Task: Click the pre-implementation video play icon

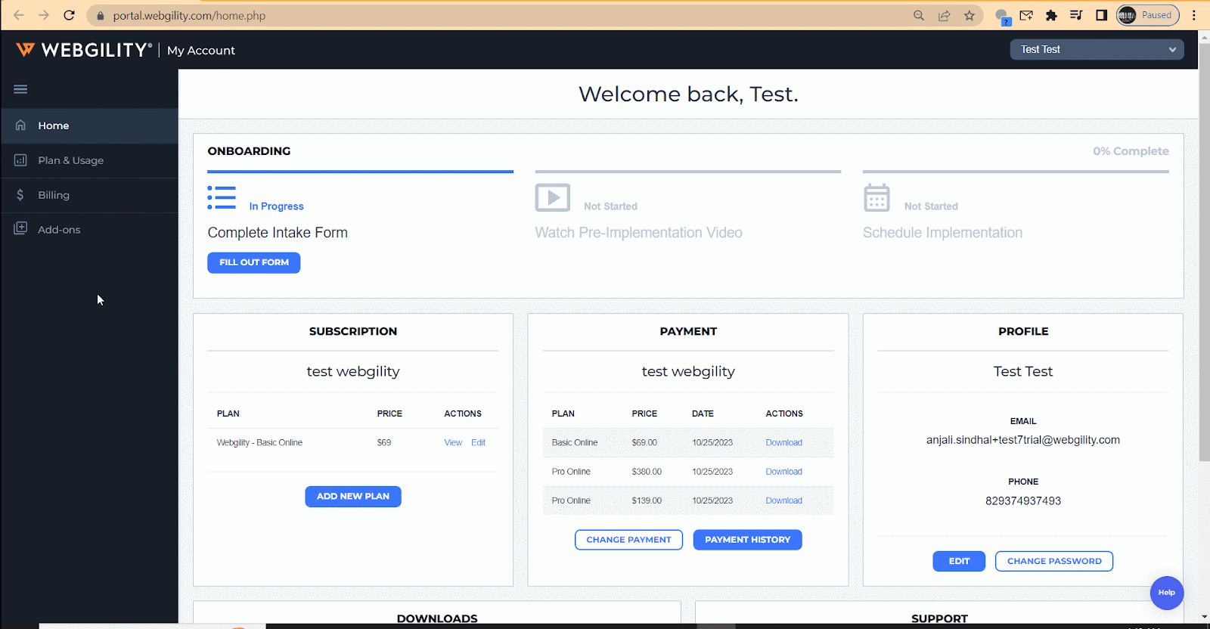Action: tap(553, 198)
